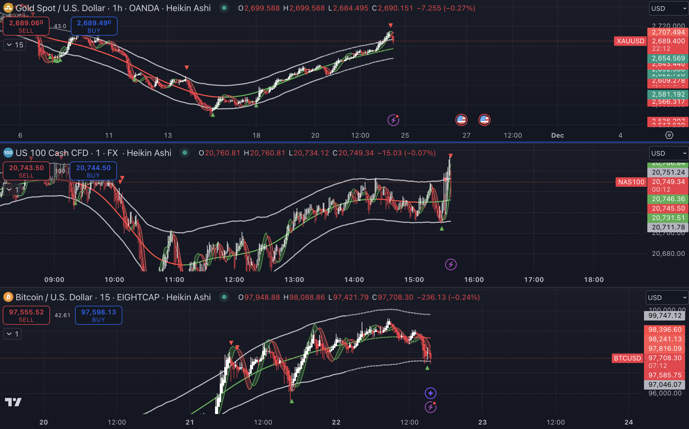Image resolution: width=689 pixels, height=429 pixels.
Task: Toggle the green market status dot on US 100 chart
Action: [185, 153]
